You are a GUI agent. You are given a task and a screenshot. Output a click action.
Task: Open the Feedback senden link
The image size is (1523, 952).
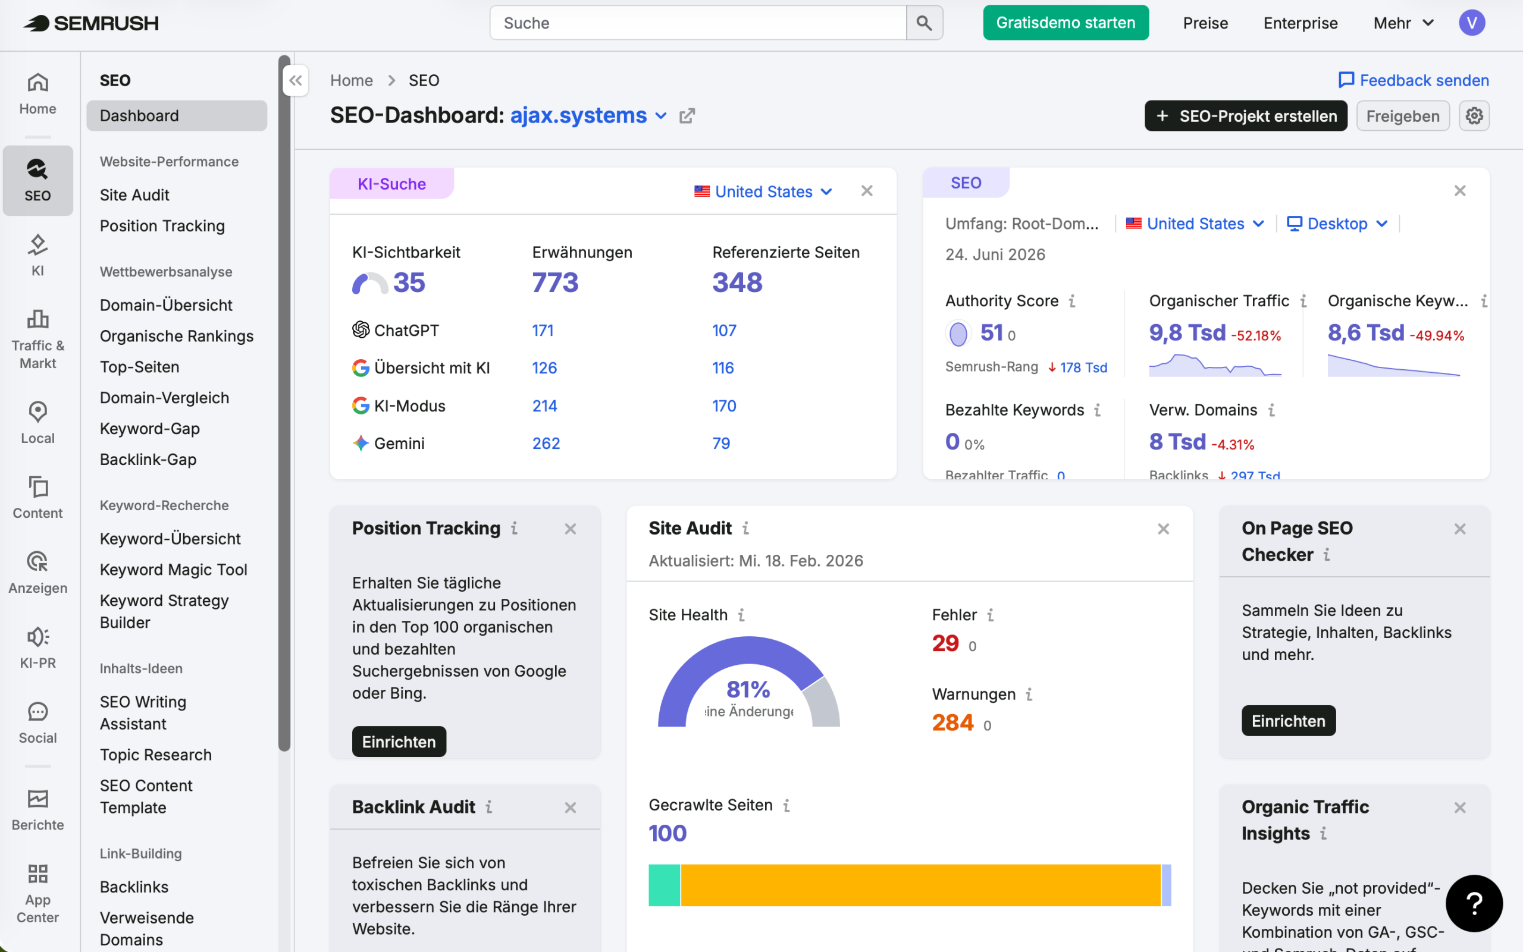pos(1414,81)
